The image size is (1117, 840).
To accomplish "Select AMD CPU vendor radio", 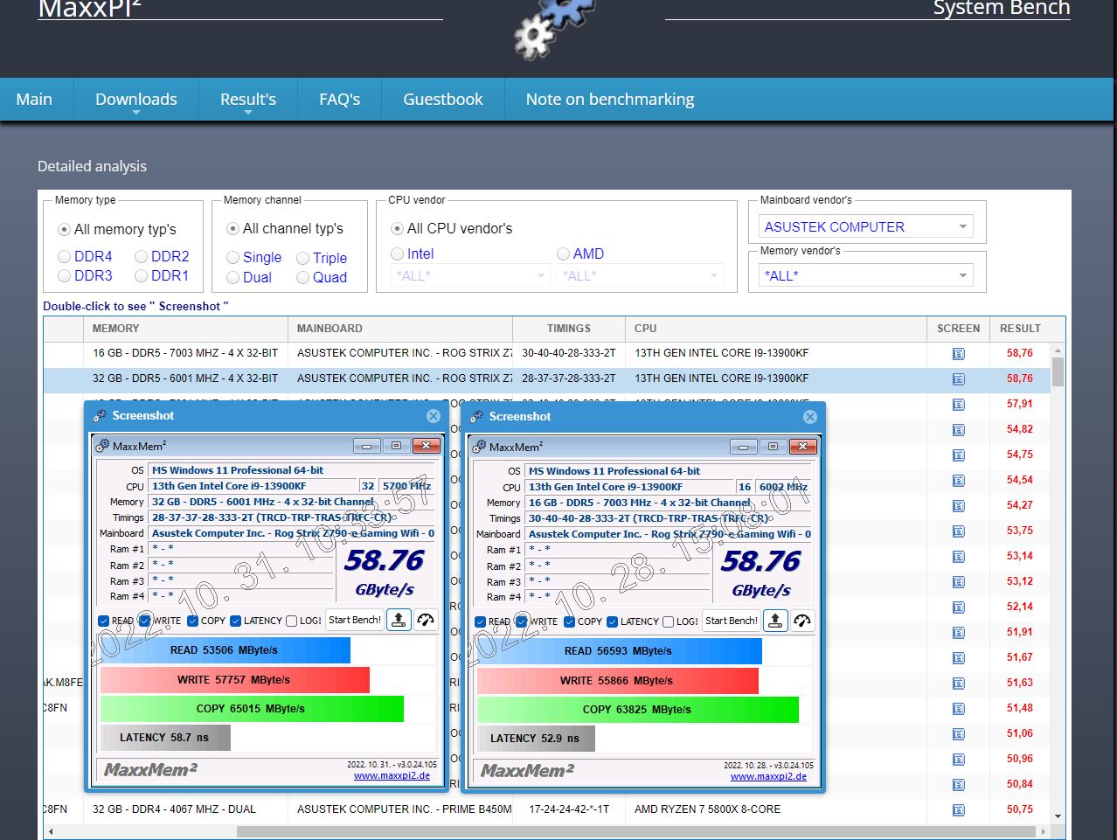I will click(x=563, y=254).
